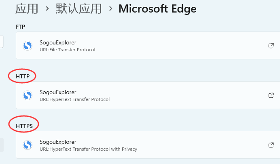The image size is (280, 164).
Task: Select the circled HTTPS heading
Action: point(24,126)
